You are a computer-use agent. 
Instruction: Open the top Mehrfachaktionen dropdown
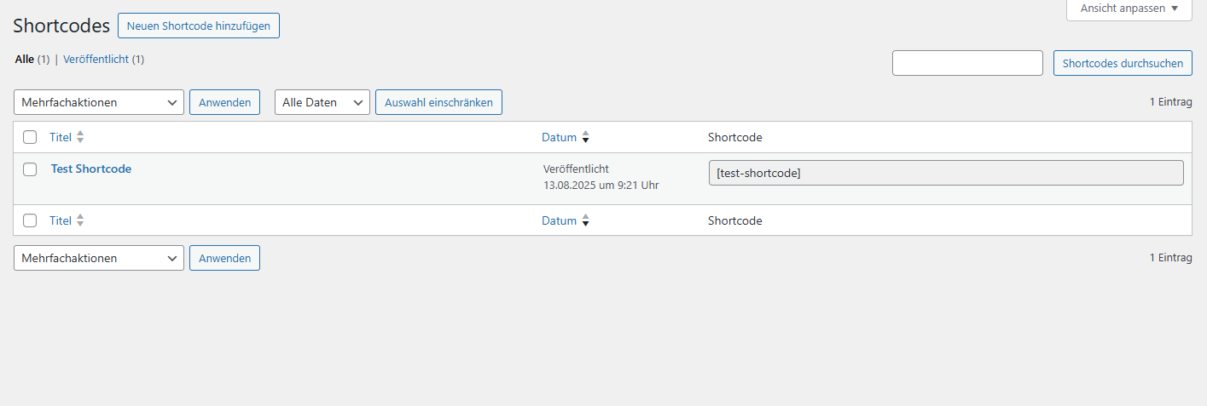pyautogui.click(x=99, y=102)
